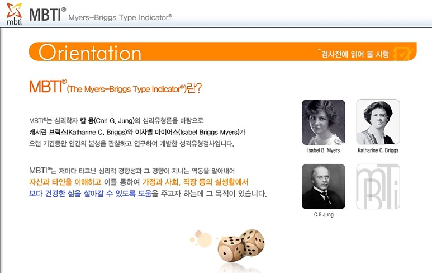Click the orange heading ending in "란?"
432x273 pixels.
(116, 87)
